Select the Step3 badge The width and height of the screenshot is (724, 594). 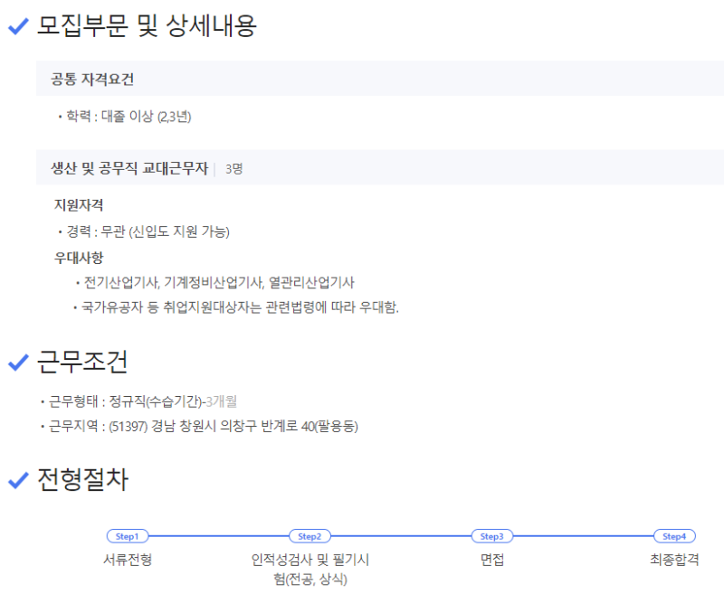tap(492, 536)
